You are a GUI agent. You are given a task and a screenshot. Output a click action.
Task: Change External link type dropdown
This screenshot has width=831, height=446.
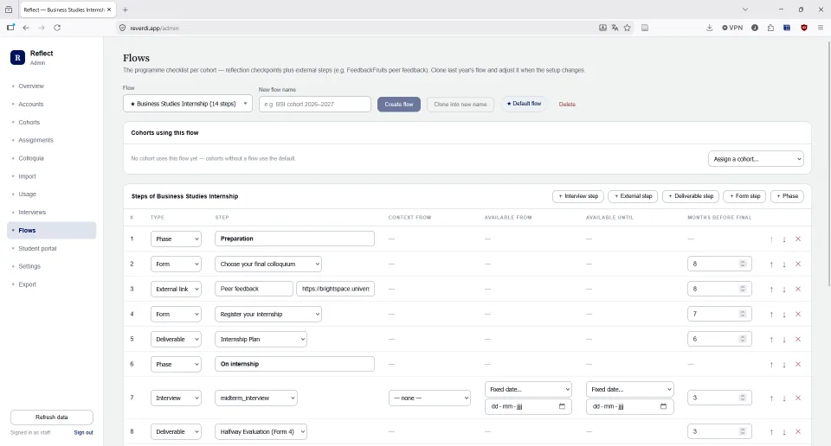pyautogui.click(x=176, y=289)
